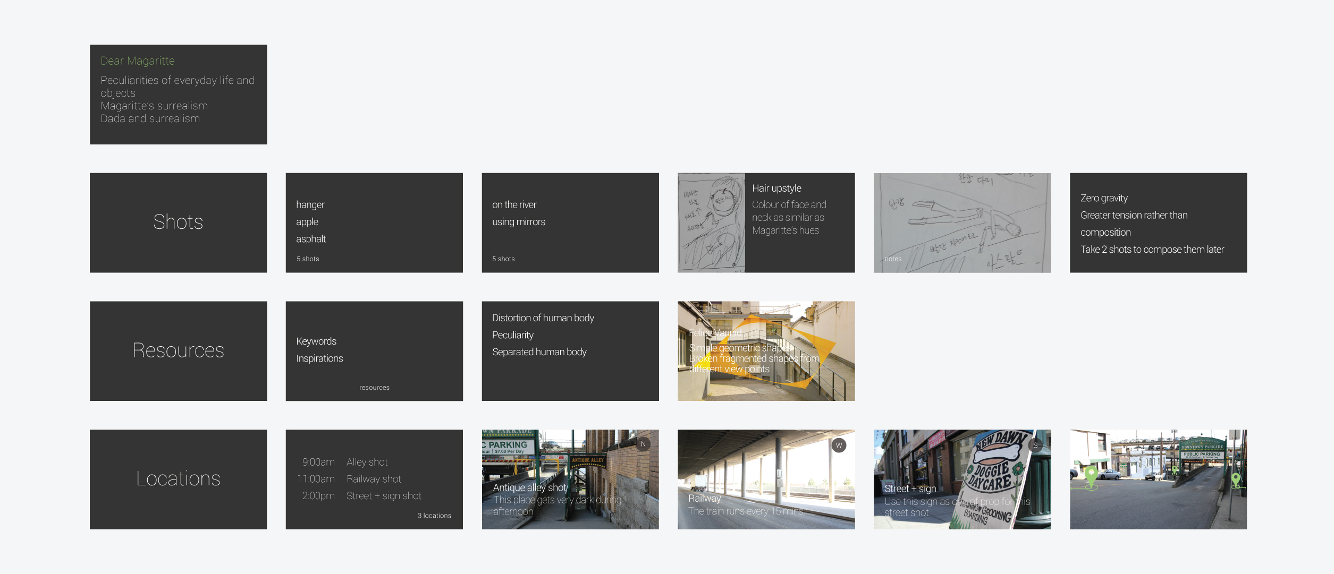Viewport: 1334px width, 574px height.
Task: Open the 'Zero gravity' shot note card
Action: [1158, 222]
